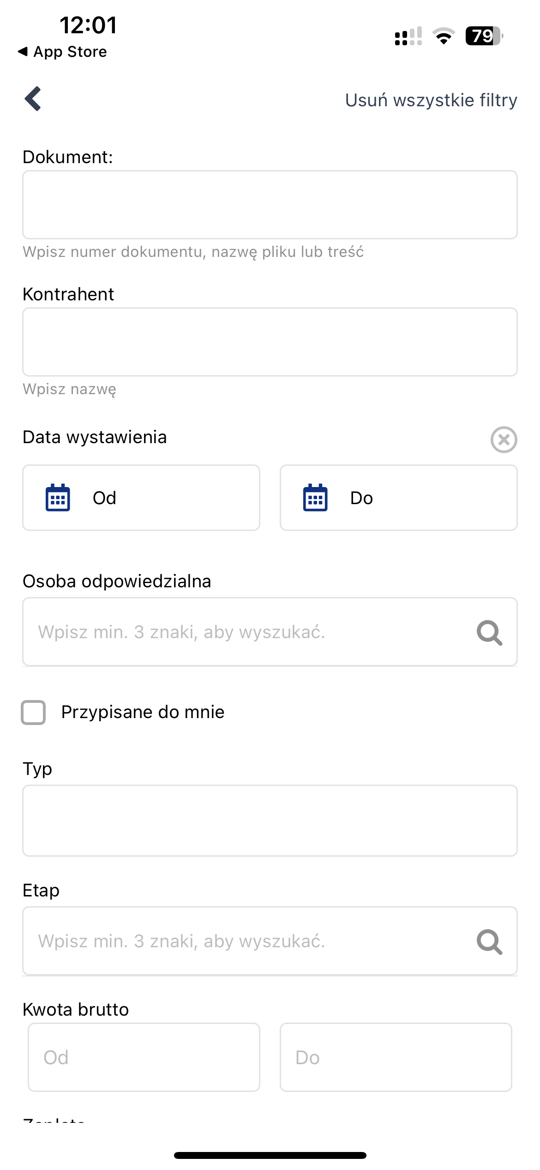540x1170 pixels.
Task: Focus Kwota brutto Do field
Action: (396, 1057)
